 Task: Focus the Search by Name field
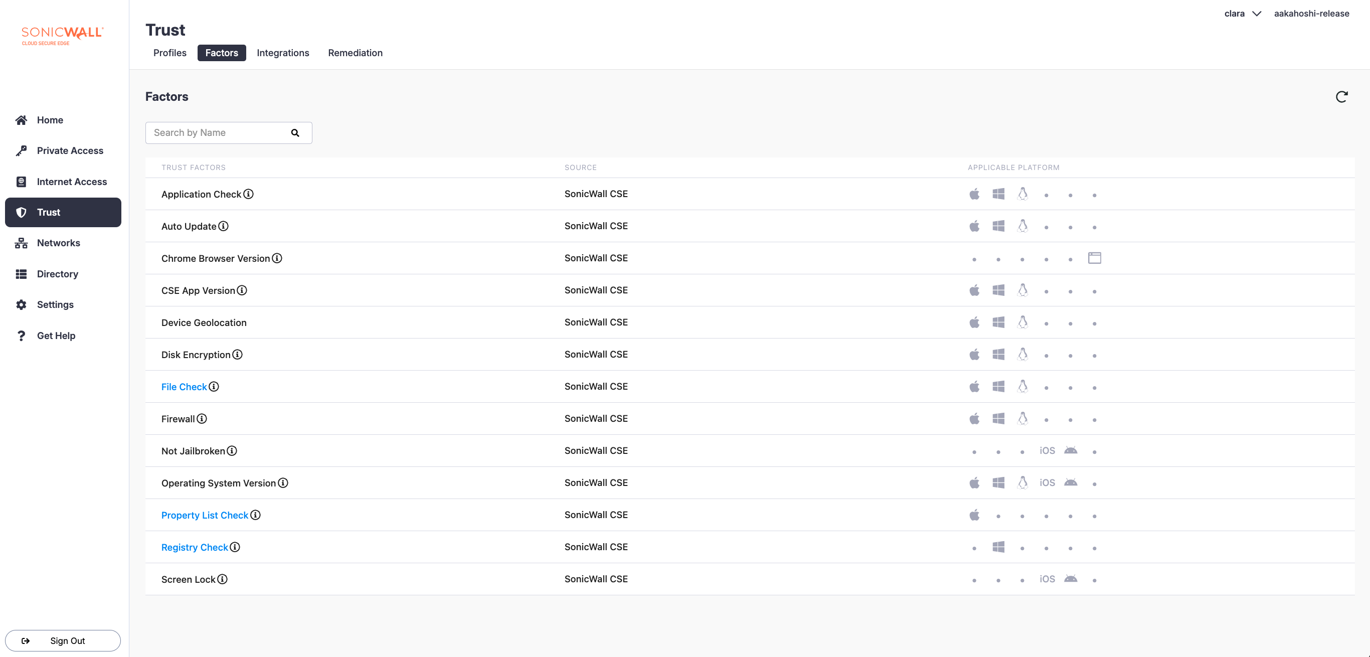point(218,132)
